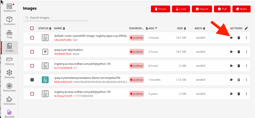255x118 pixels.
Task: Open kebab menu for ramalama-llama-server image
Action: (x=246, y=80)
